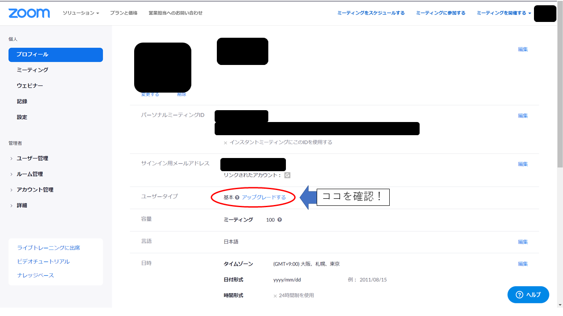The image size is (563, 316).
Task: Click the linked Google account icon
Action: [287, 175]
